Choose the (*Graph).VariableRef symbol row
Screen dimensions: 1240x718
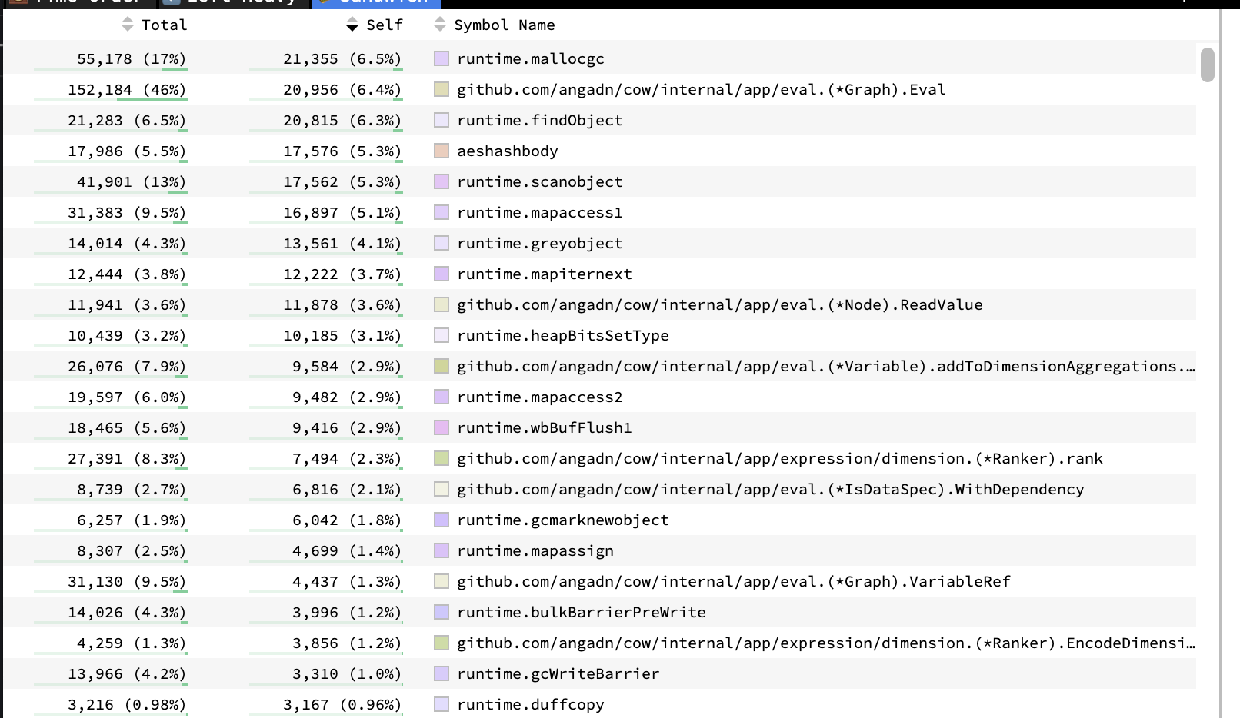click(x=733, y=581)
